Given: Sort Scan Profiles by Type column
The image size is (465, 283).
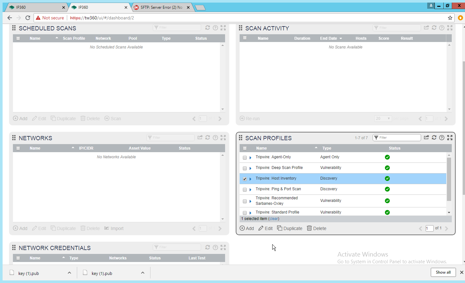Looking at the screenshot, I should point(327,148).
